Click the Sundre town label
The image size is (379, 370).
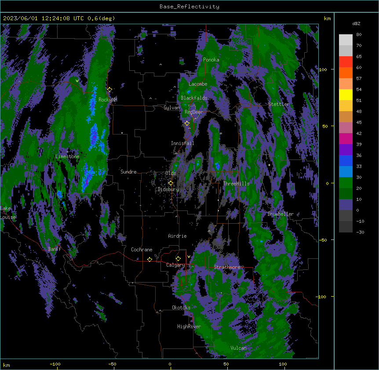pos(128,172)
